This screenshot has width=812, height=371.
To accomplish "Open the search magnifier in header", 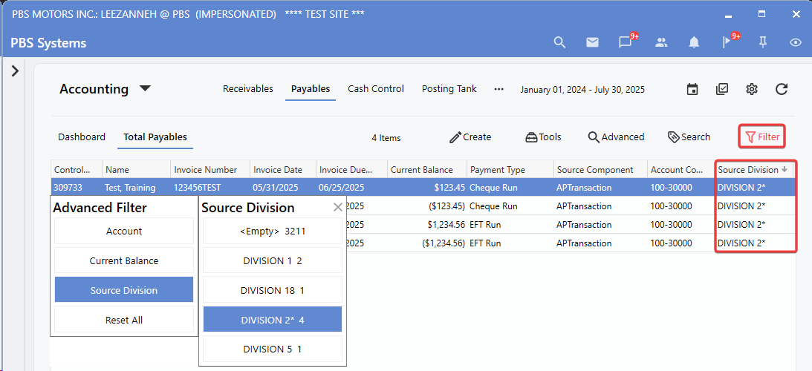I will coord(560,42).
